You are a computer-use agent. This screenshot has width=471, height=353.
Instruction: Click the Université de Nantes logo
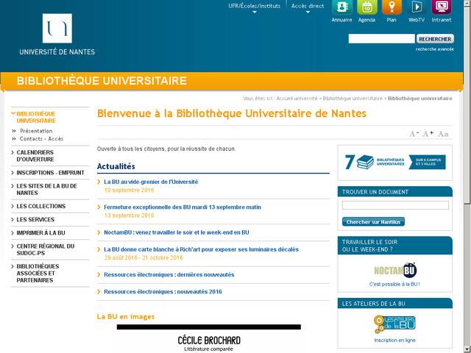(x=57, y=35)
